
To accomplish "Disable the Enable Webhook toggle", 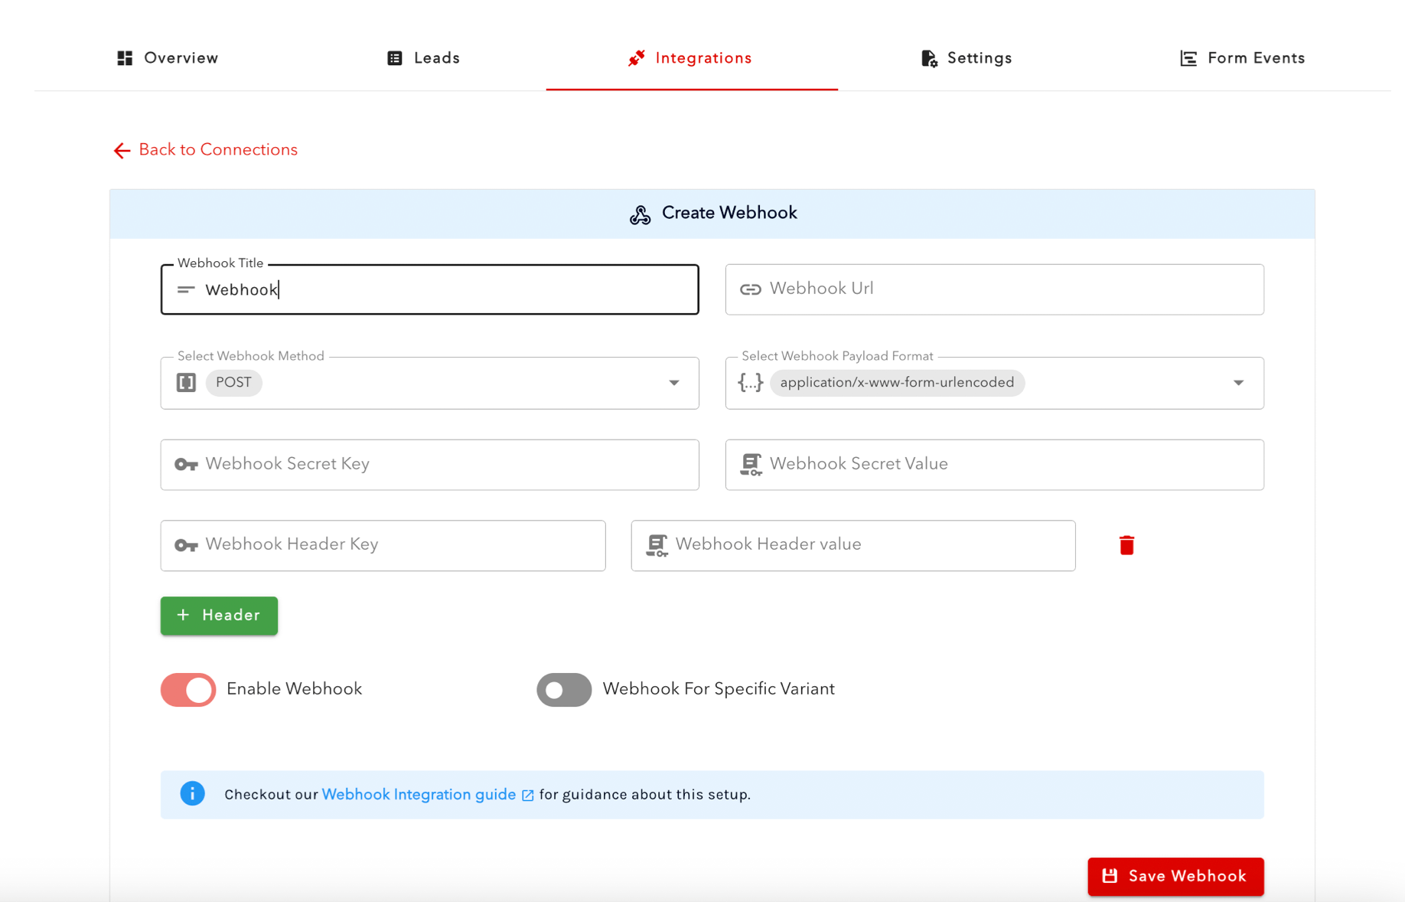I will [x=188, y=689].
